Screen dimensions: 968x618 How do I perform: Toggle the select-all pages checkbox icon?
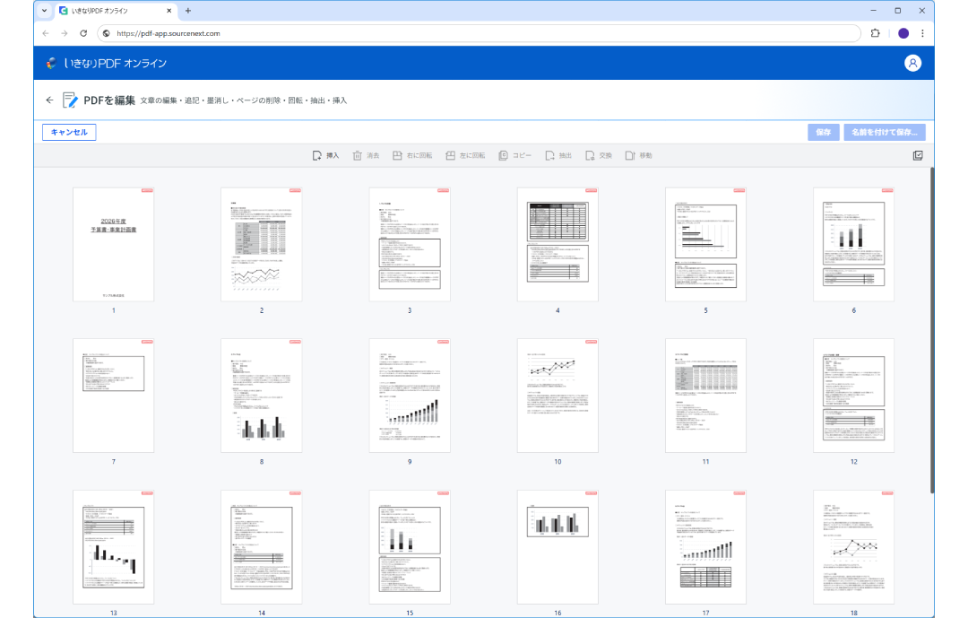click(918, 156)
